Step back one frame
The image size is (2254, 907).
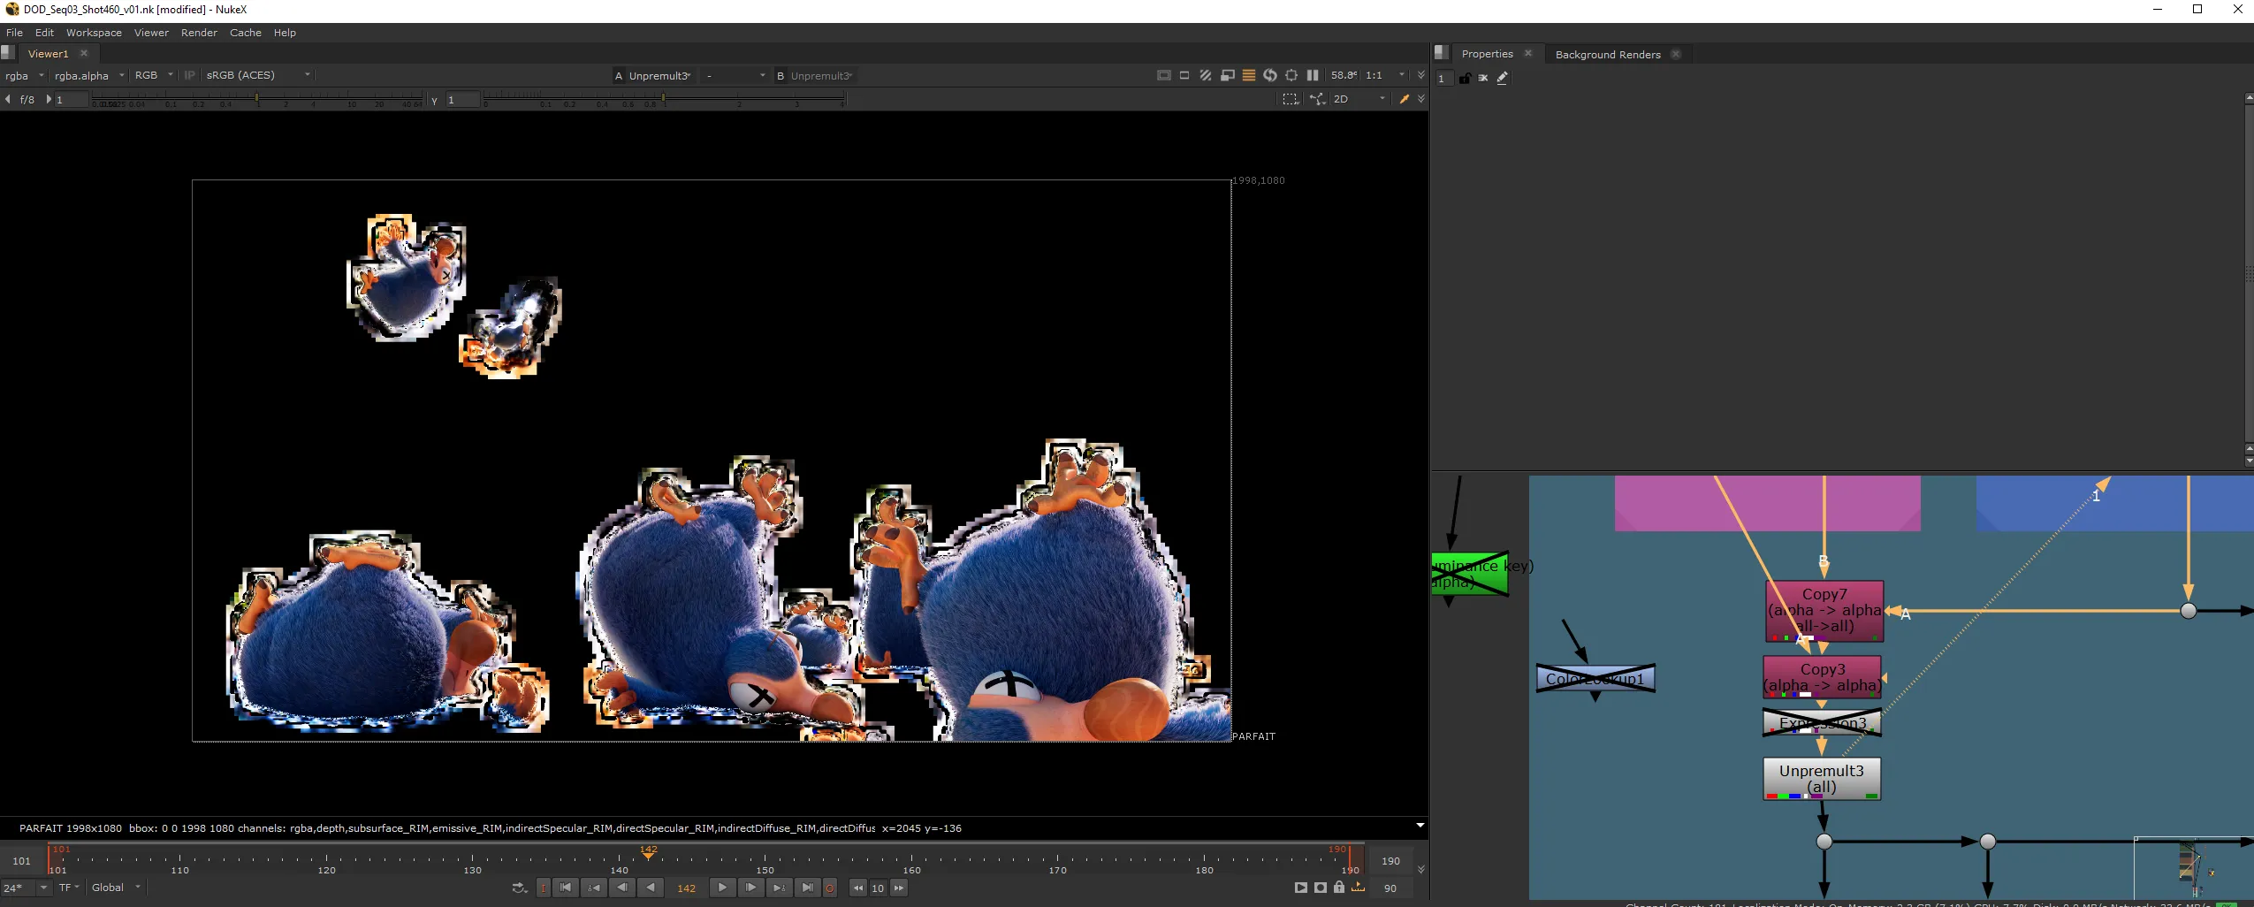[622, 888]
